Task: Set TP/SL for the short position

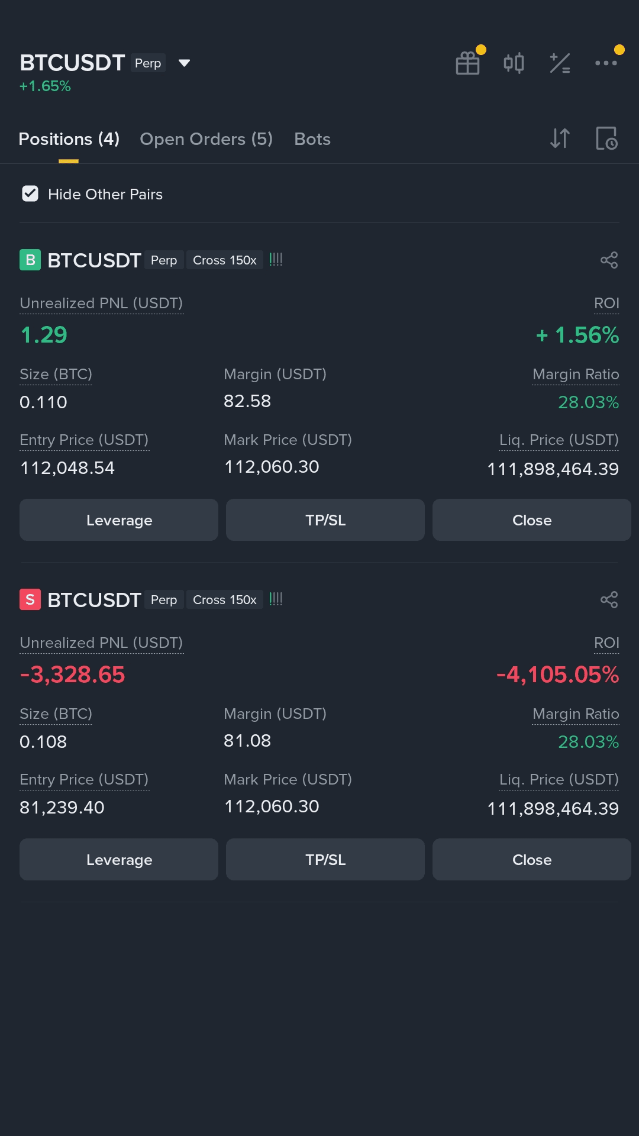Action: point(325,860)
